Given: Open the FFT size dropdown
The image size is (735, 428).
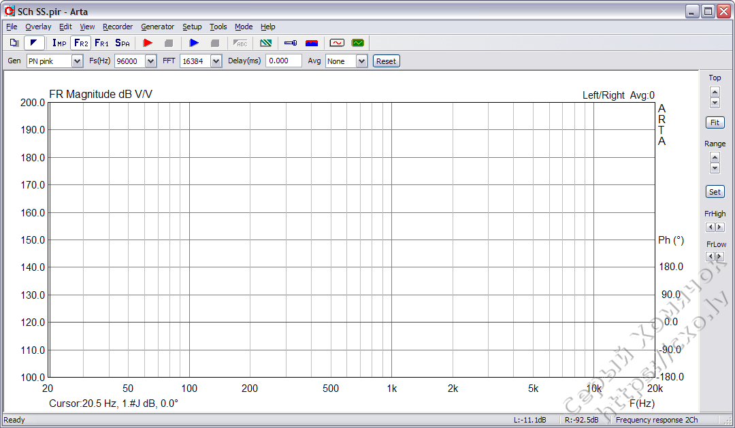Looking at the screenshot, I should 217,61.
